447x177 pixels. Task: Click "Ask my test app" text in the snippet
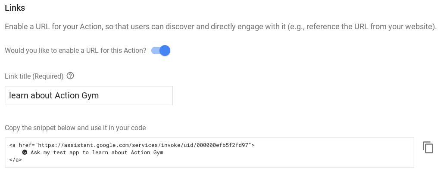(55, 153)
